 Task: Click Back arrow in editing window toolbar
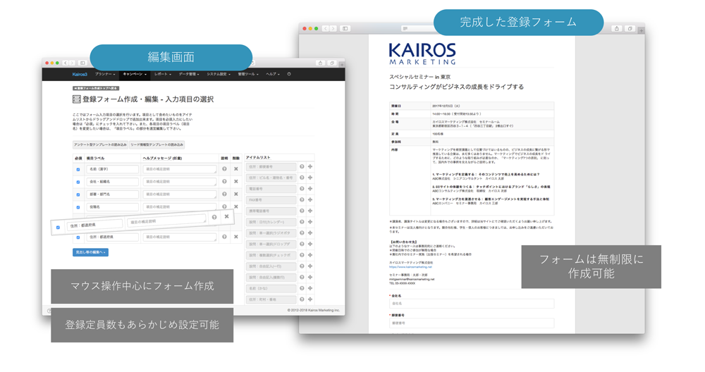point(65,63)
